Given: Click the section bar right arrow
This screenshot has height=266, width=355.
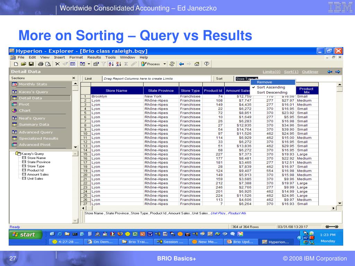Looking at the screenshot, I should (x=338, y=72).
